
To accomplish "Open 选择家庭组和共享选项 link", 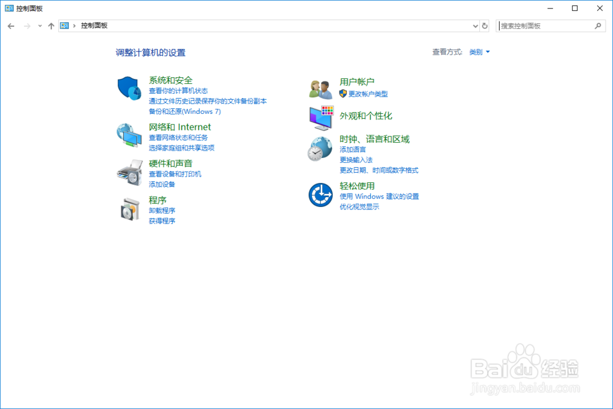I will [x=181, y=148].
